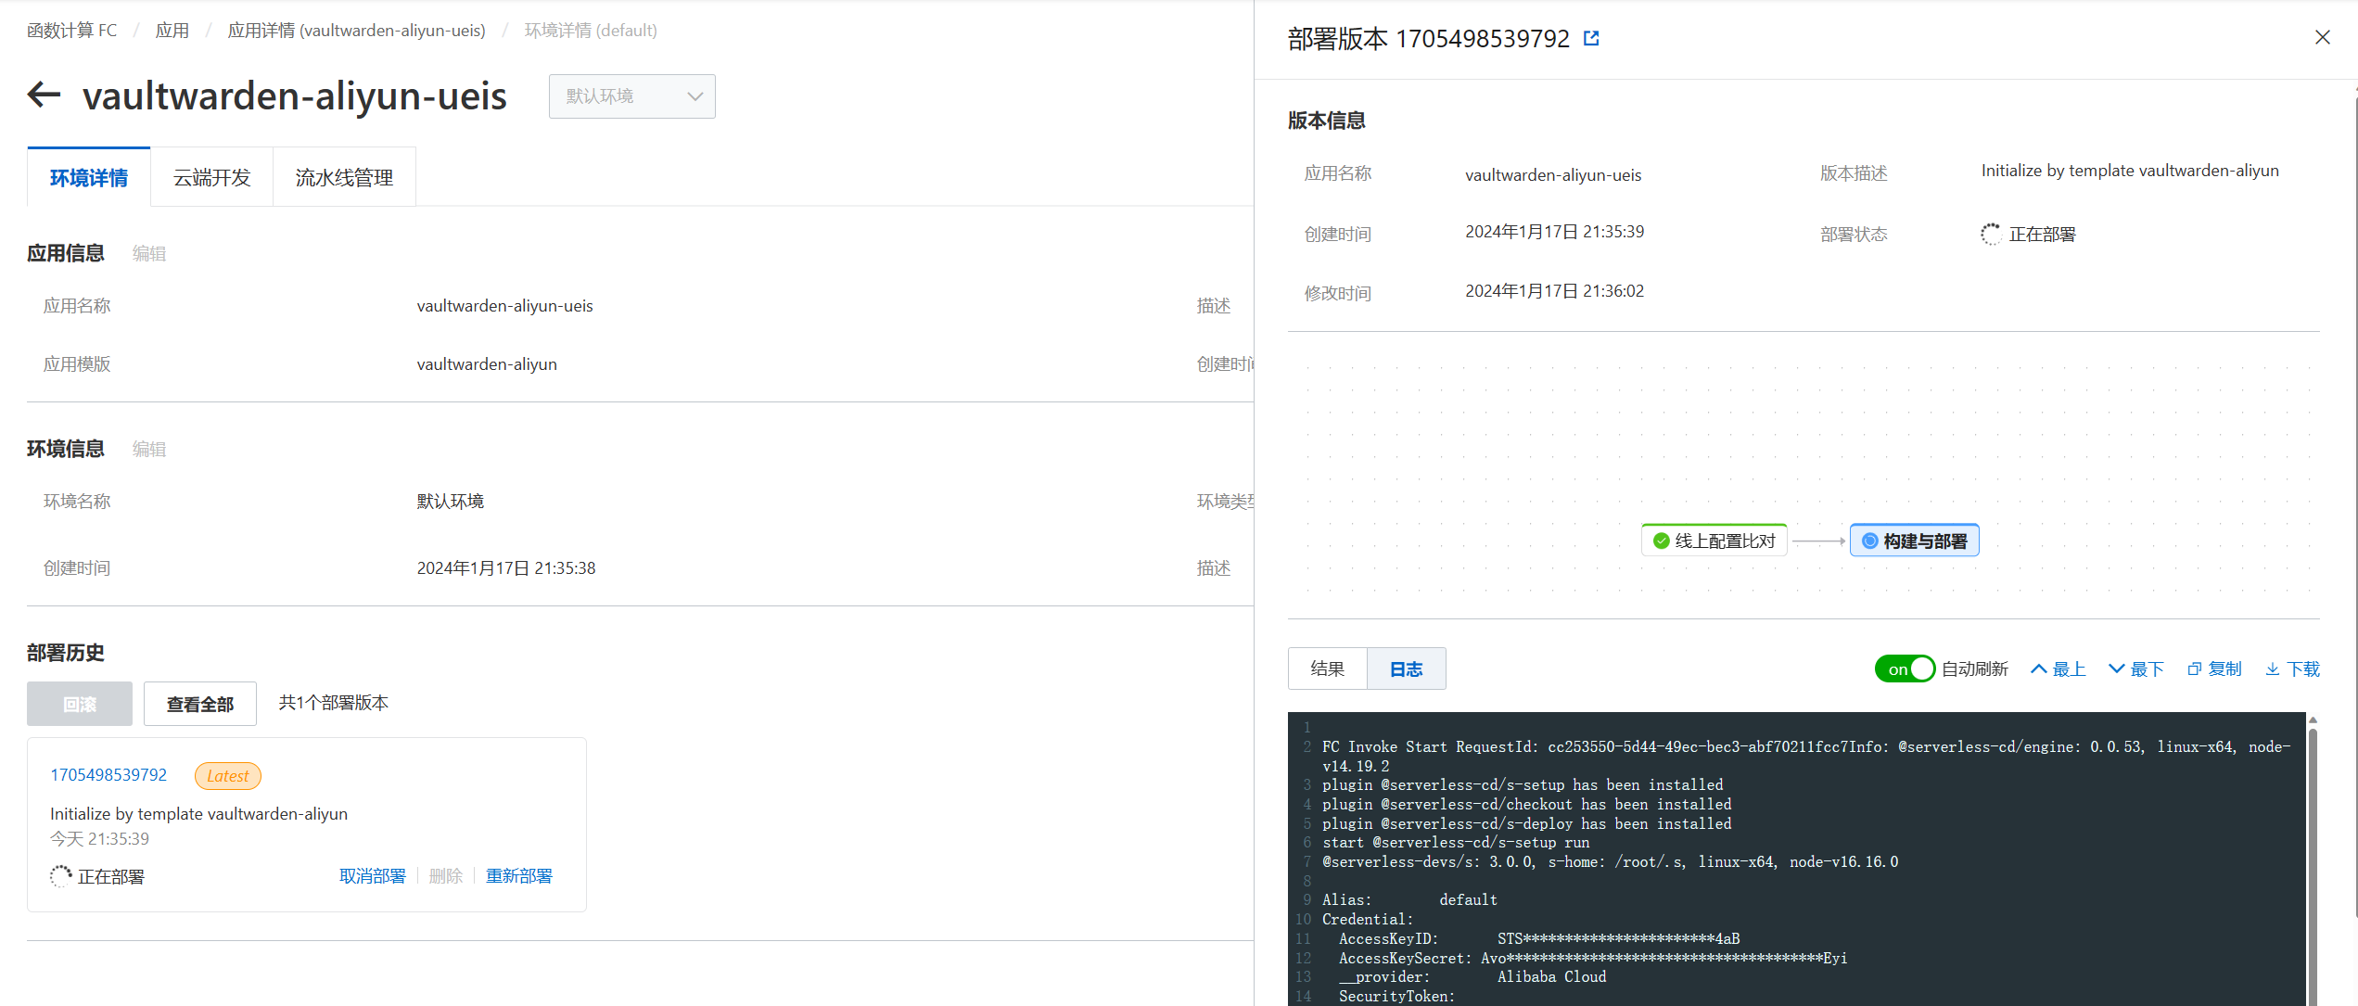Click log line 'start @serverless-cd/s-setup run'
Screen dimensions: 2358x1006
coord(1456,843)
